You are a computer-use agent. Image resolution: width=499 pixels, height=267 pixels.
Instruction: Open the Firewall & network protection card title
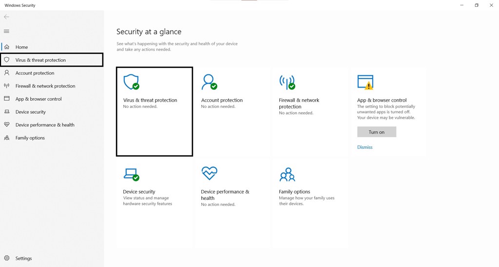pyautogui.click(x=299, y=103)
